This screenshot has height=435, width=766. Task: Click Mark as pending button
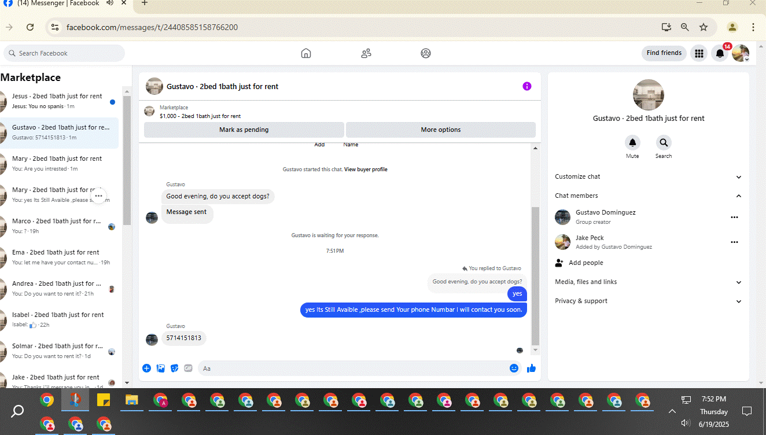point(244,130)
